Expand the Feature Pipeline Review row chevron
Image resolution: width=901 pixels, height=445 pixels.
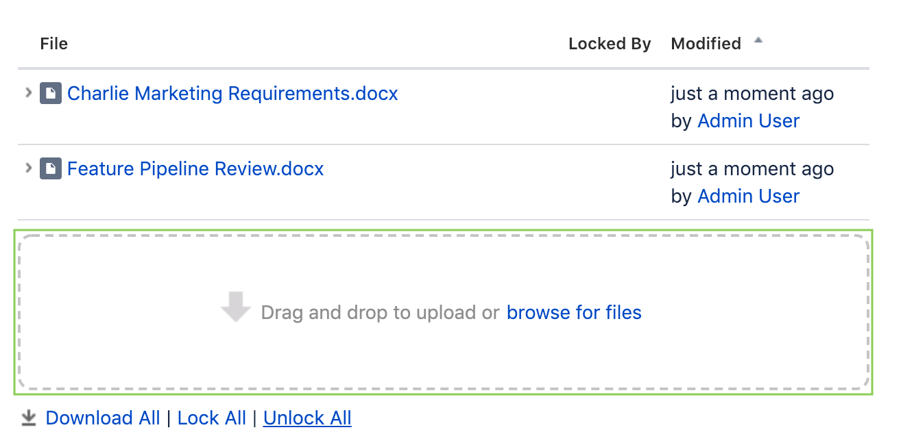point(28,168)
